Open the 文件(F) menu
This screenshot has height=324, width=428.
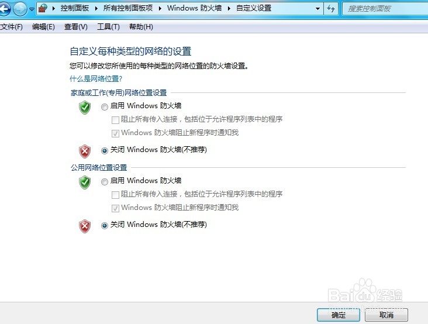11,27
